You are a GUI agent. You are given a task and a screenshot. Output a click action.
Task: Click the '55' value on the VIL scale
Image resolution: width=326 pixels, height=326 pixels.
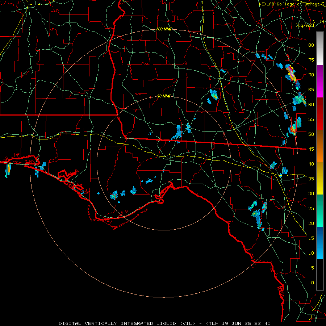click(x=311, y=119)
